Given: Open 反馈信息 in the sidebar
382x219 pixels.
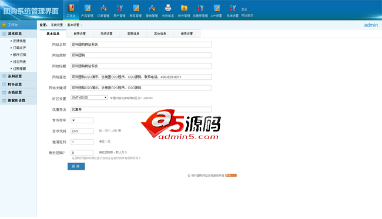Looking at the screenshot, I should tap(19, 41).
